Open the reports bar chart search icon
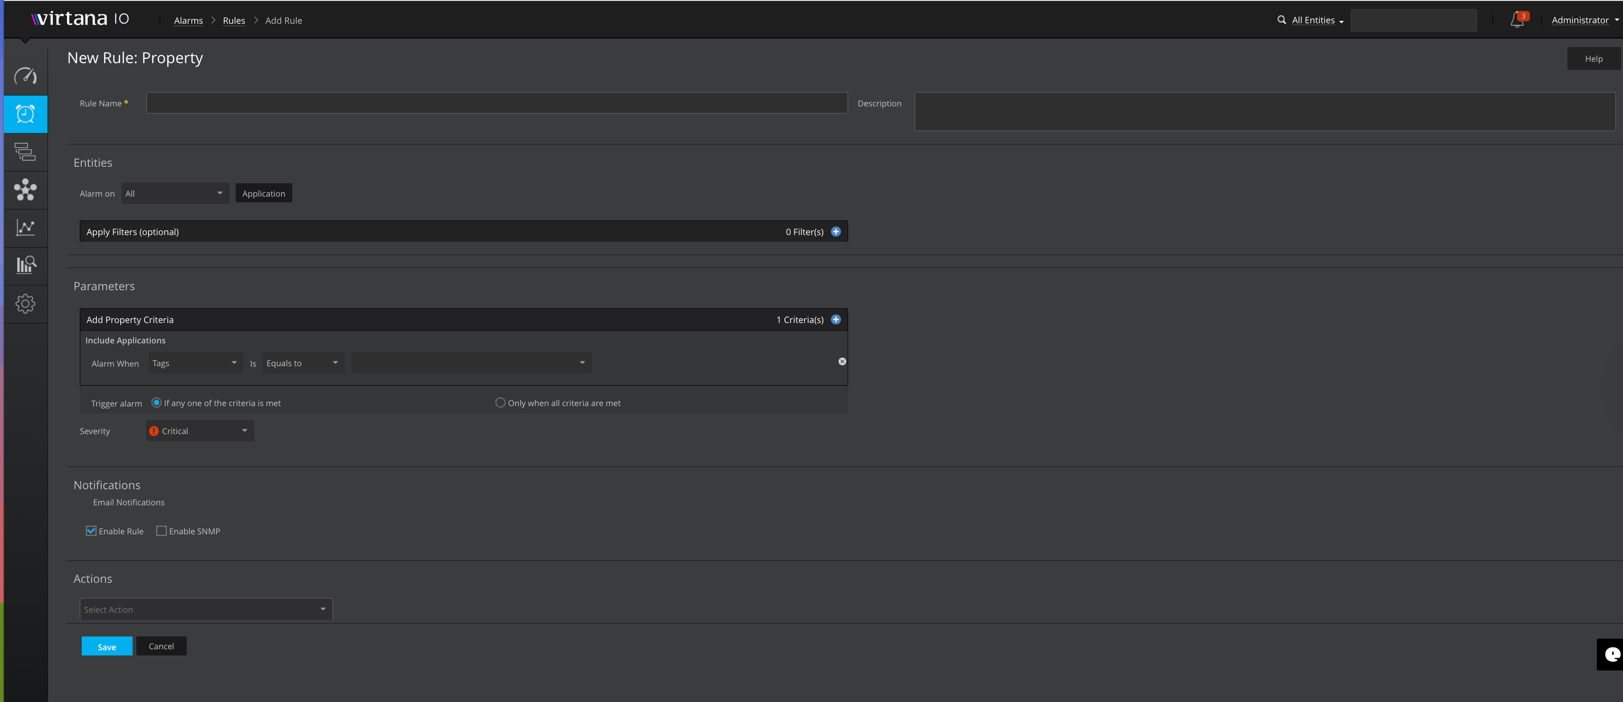This screenshot has height=702, width=1623. tap(25, 265)
